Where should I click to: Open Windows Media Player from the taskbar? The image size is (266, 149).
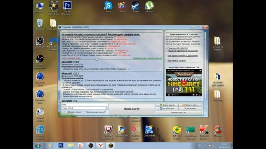coord(50,145)
